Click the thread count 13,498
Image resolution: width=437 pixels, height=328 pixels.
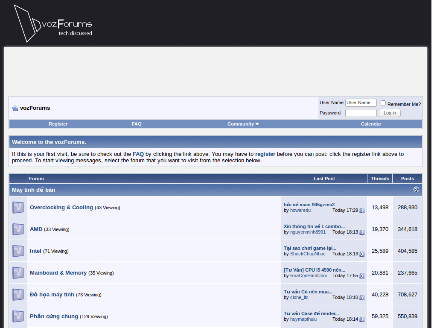point(380,208)
